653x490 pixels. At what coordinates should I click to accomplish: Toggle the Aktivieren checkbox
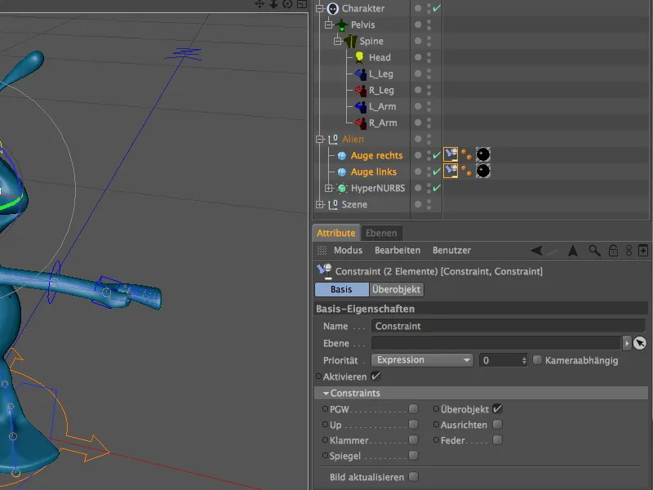[375, 376]
